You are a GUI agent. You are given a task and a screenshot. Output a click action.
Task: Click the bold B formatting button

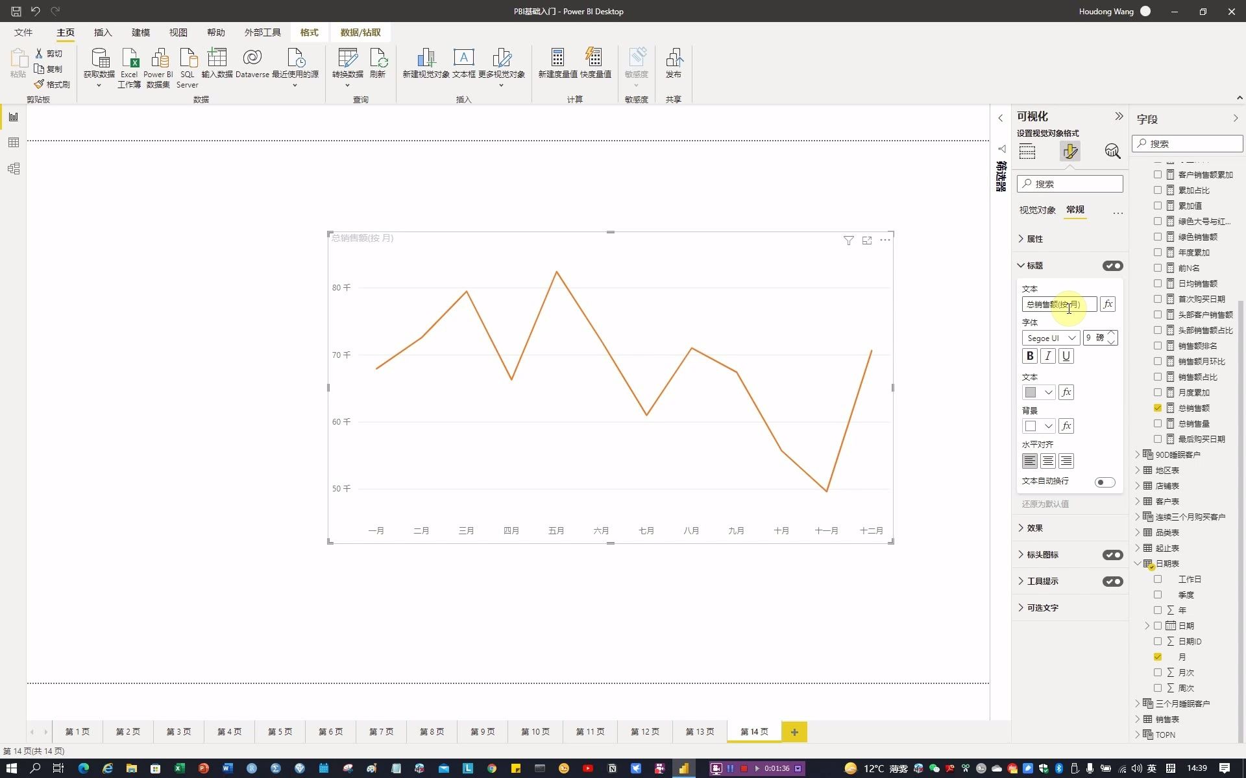tap(1030, 355)
